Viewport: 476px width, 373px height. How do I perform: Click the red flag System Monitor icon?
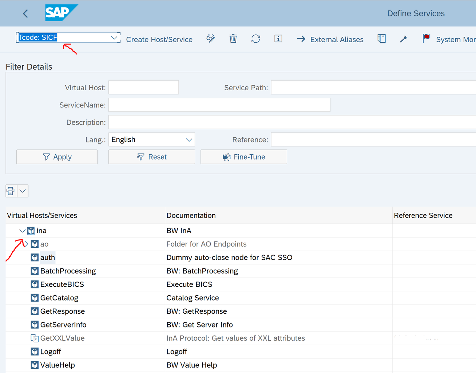426,38
